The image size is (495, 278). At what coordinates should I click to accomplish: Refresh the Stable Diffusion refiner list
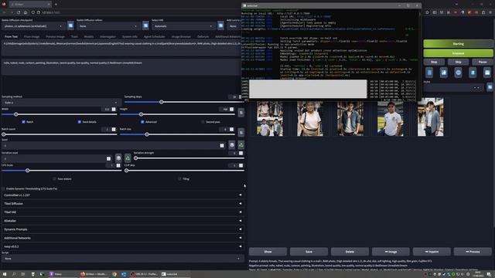[x=145, y=25]
